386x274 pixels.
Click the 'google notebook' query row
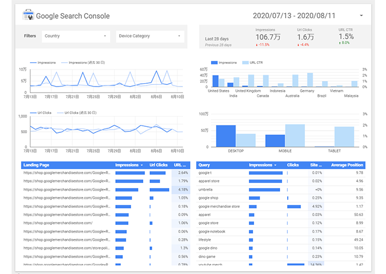pos(281,232)
